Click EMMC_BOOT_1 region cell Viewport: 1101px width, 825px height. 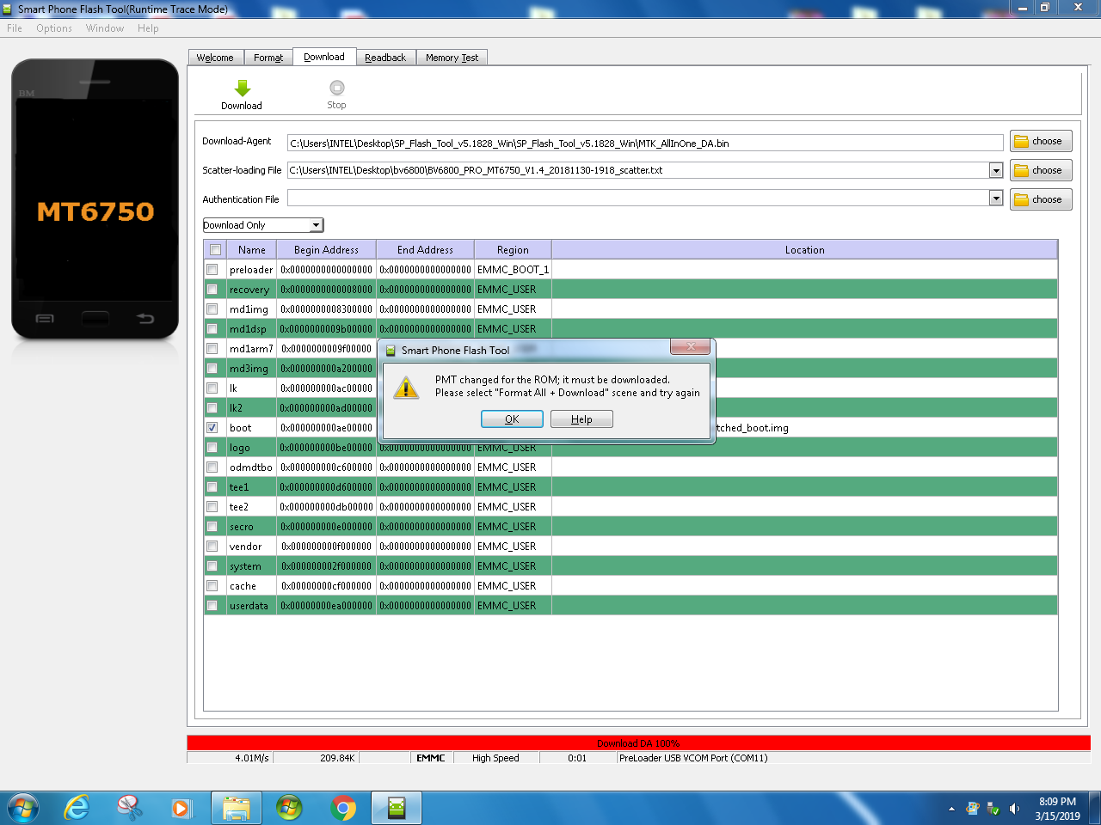tap(513, 270)
